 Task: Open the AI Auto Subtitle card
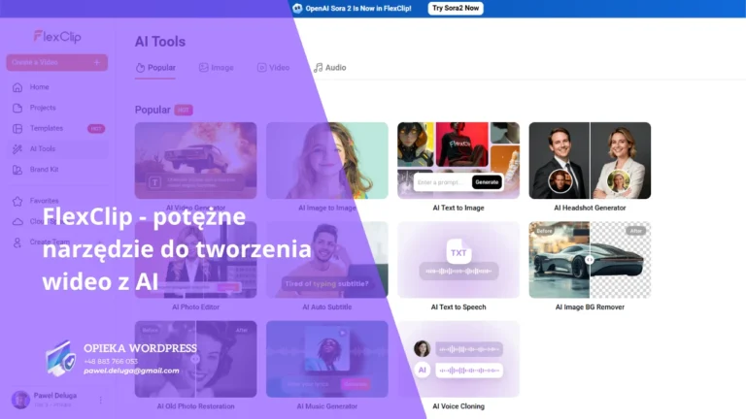326,260
